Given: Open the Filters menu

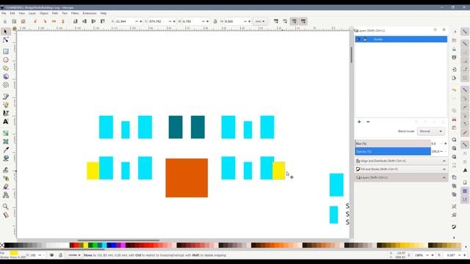Looking at the screenshot, I should [x=75, y=13].
